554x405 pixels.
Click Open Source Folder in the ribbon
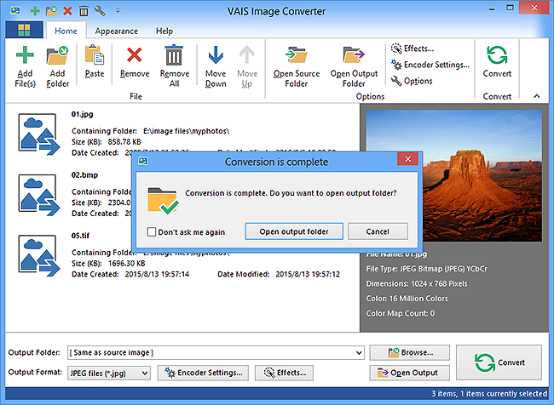297,66
